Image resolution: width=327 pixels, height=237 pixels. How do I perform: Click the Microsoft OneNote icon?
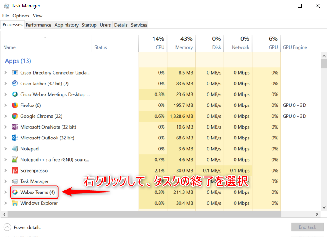[x=15, y=127]
